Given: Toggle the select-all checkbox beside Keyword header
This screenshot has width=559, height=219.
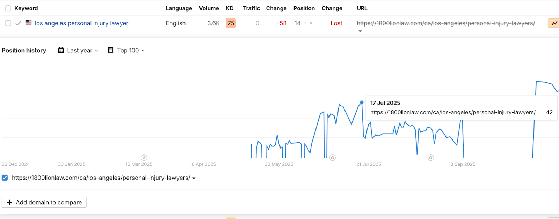Looking at the screenshot, I should pyautogui.click(x=8, y=8).
